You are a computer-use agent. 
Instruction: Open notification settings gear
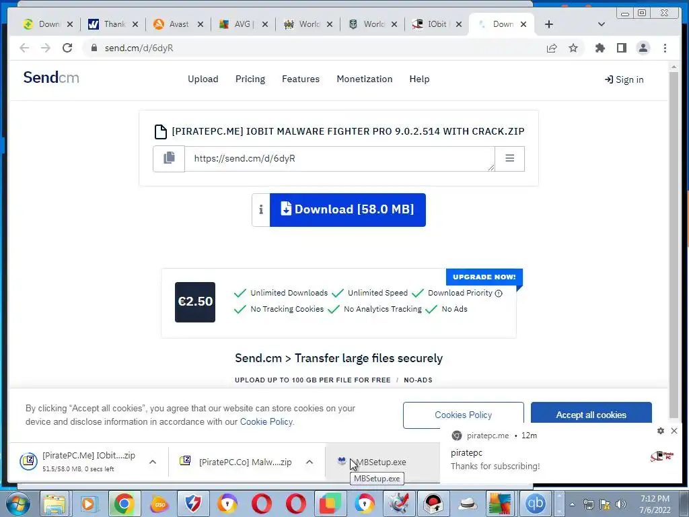pyautogui.click(x=661, y=431)
